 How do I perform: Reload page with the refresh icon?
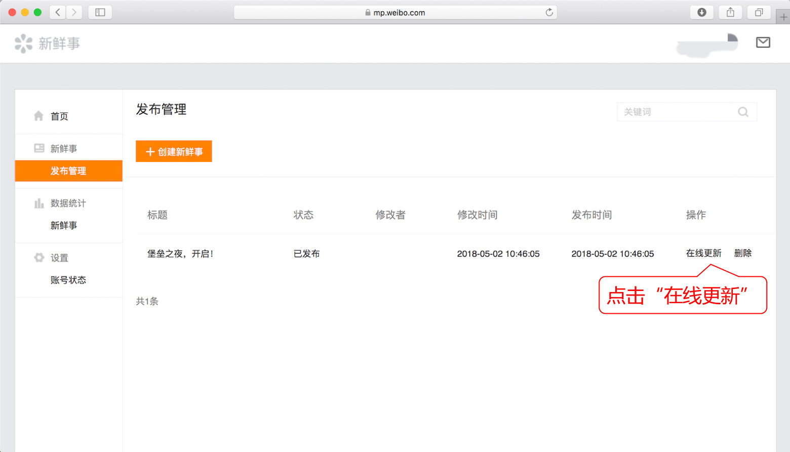549,12
